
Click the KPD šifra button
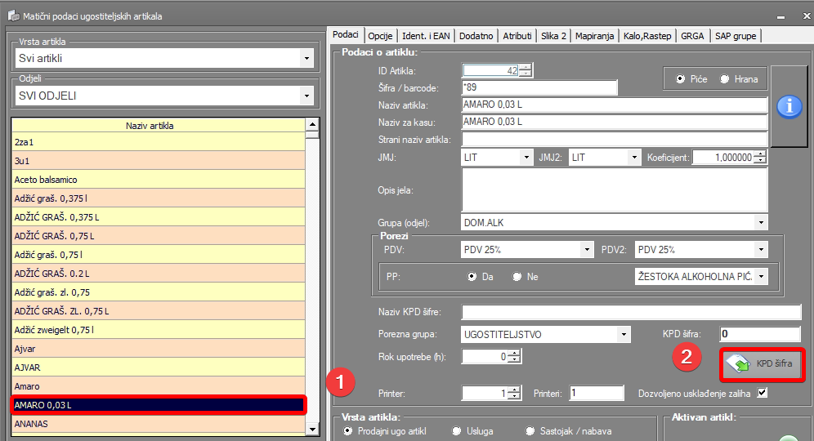tap(763, 364)
